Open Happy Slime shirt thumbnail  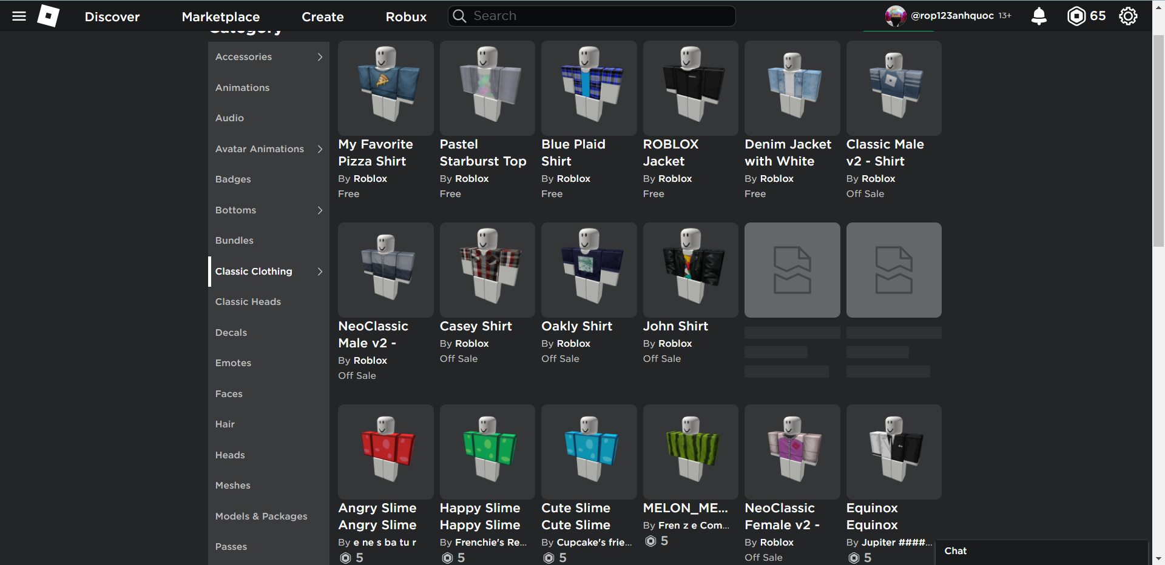pos(487,452)
